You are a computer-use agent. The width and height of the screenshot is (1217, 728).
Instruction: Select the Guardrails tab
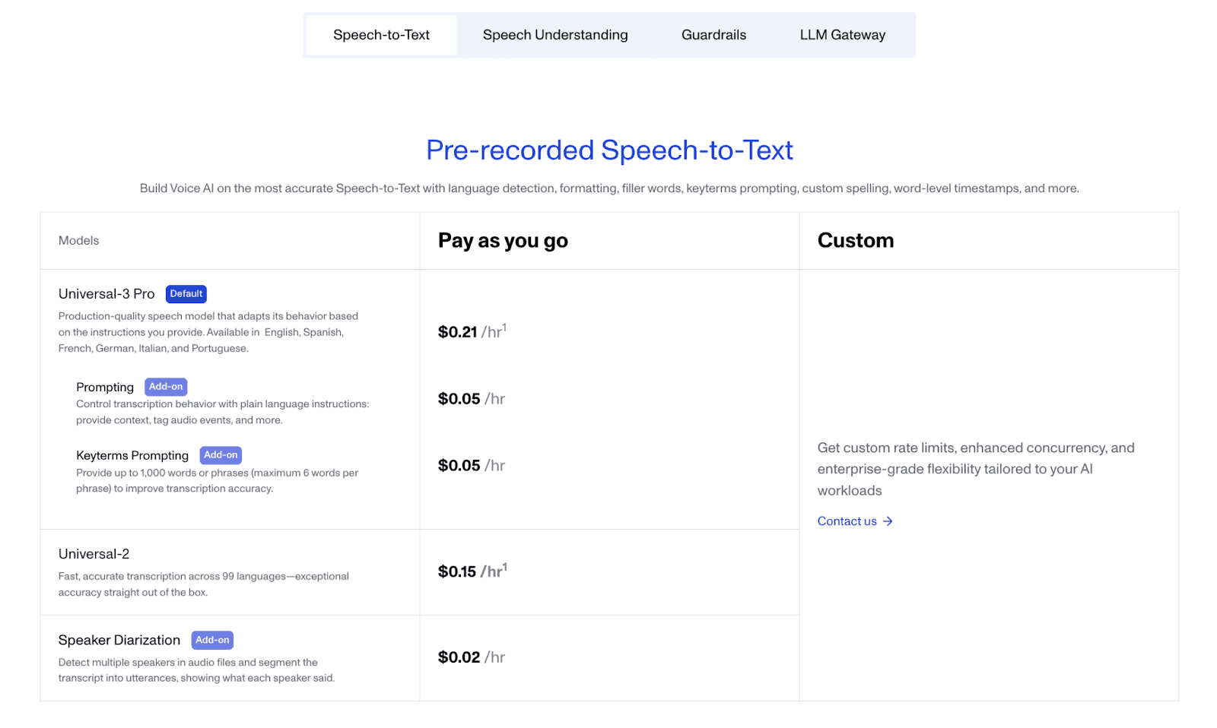(713, 35)
